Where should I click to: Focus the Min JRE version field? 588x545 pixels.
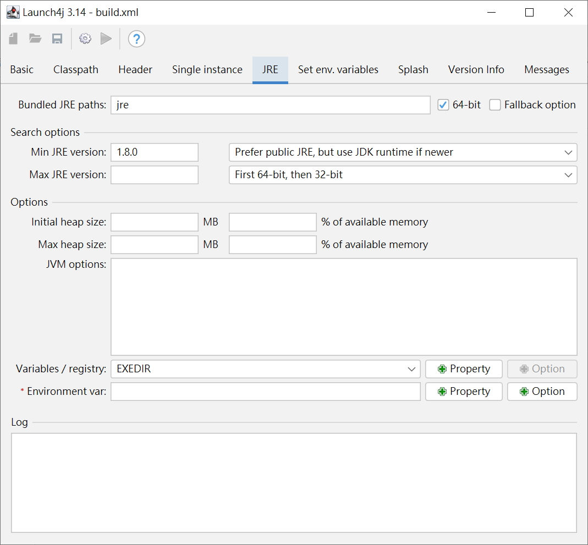coord(155,152)
